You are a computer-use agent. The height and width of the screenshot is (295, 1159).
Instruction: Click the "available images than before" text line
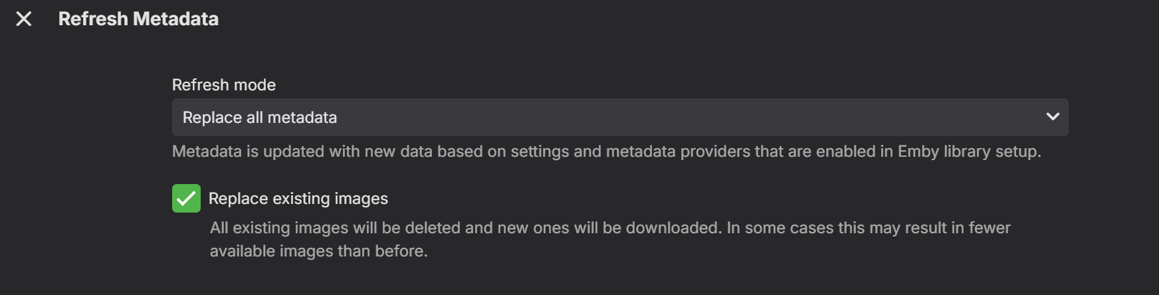[x=318, y=251]
